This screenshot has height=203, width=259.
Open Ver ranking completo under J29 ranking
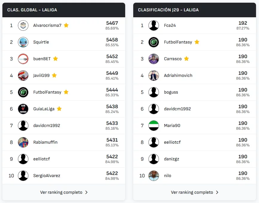[x=192, y=192]
